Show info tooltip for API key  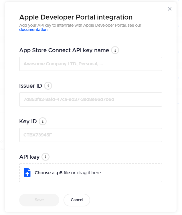pos(45,157)
